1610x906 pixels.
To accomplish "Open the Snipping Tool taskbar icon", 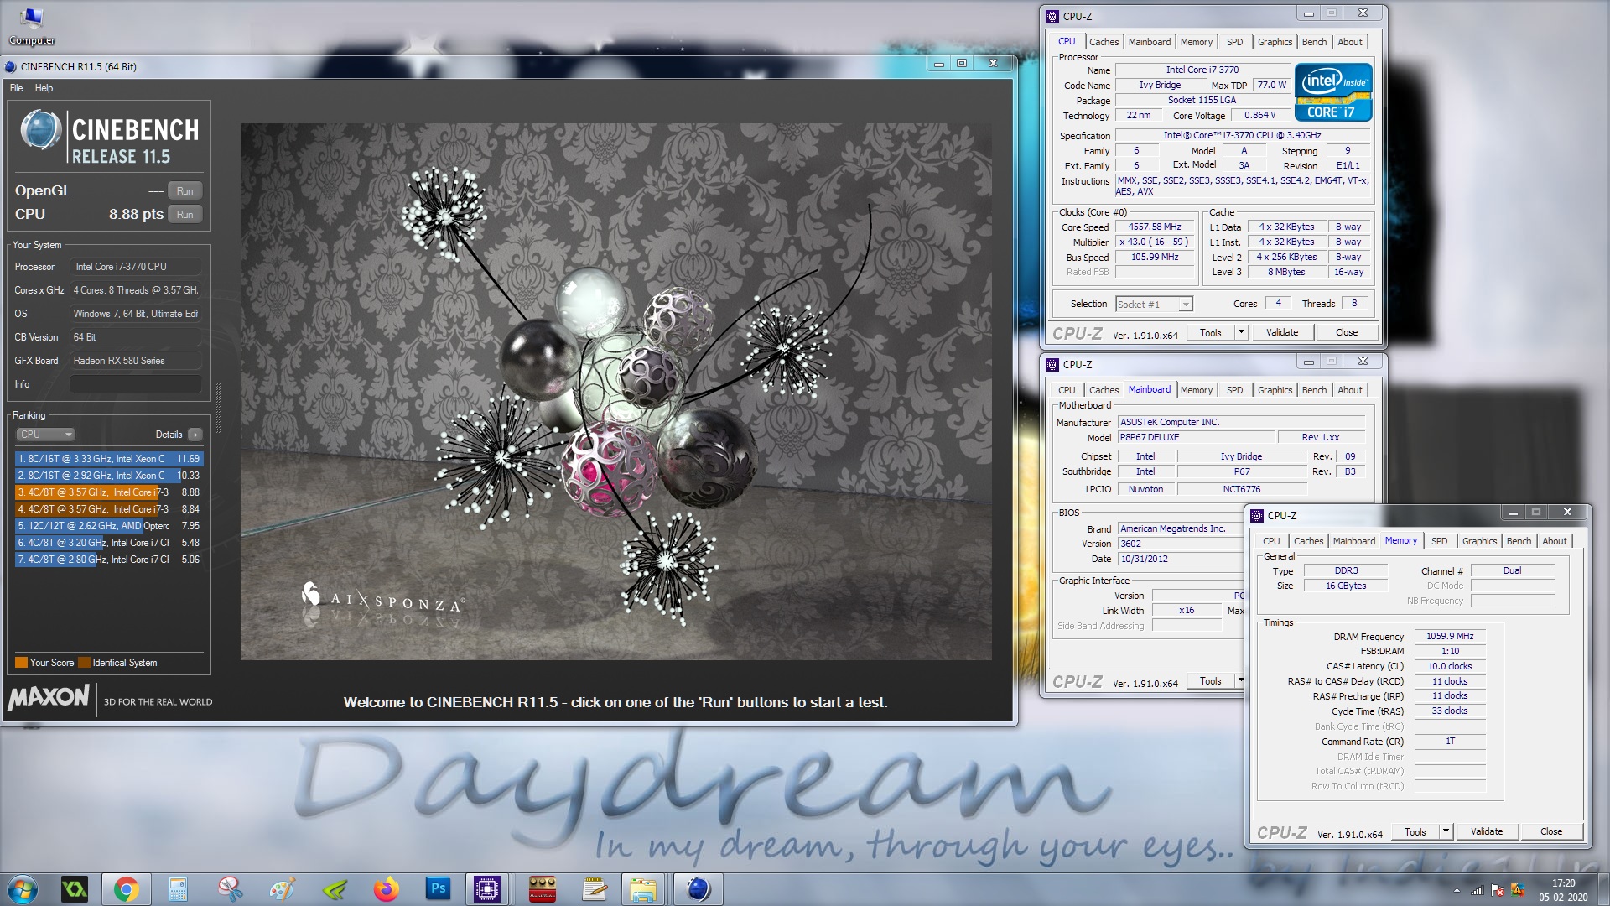I will tap(230, 889).
